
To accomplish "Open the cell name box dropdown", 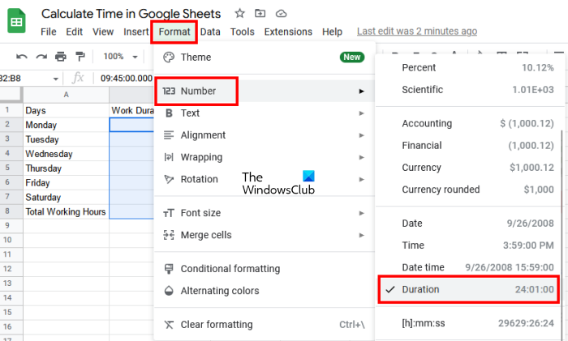I will click(55, 79).
